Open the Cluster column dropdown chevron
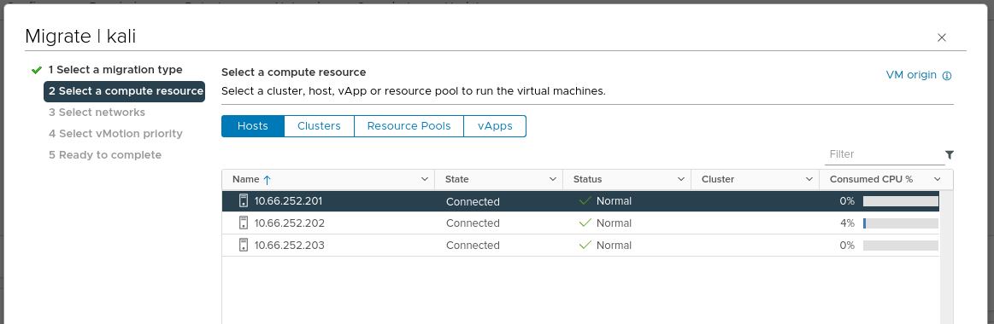Screen dimensions: 994x324 (x=809, y=180)
